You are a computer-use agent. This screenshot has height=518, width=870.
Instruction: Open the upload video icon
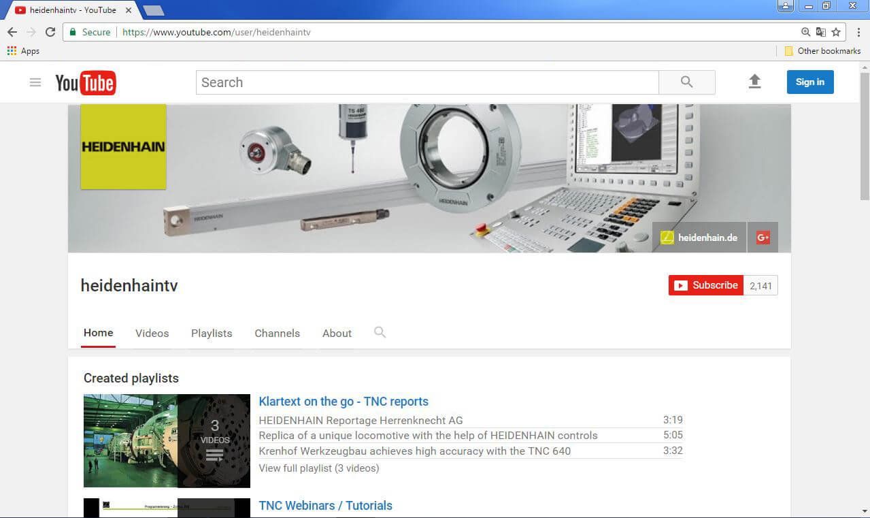tap(754, 82)
